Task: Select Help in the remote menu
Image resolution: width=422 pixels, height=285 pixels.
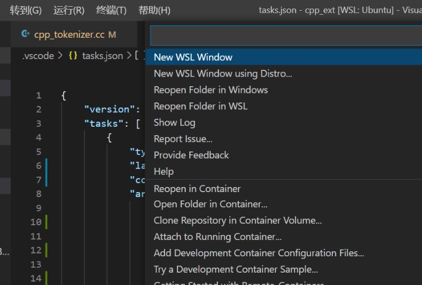Action: coord(284,171)
